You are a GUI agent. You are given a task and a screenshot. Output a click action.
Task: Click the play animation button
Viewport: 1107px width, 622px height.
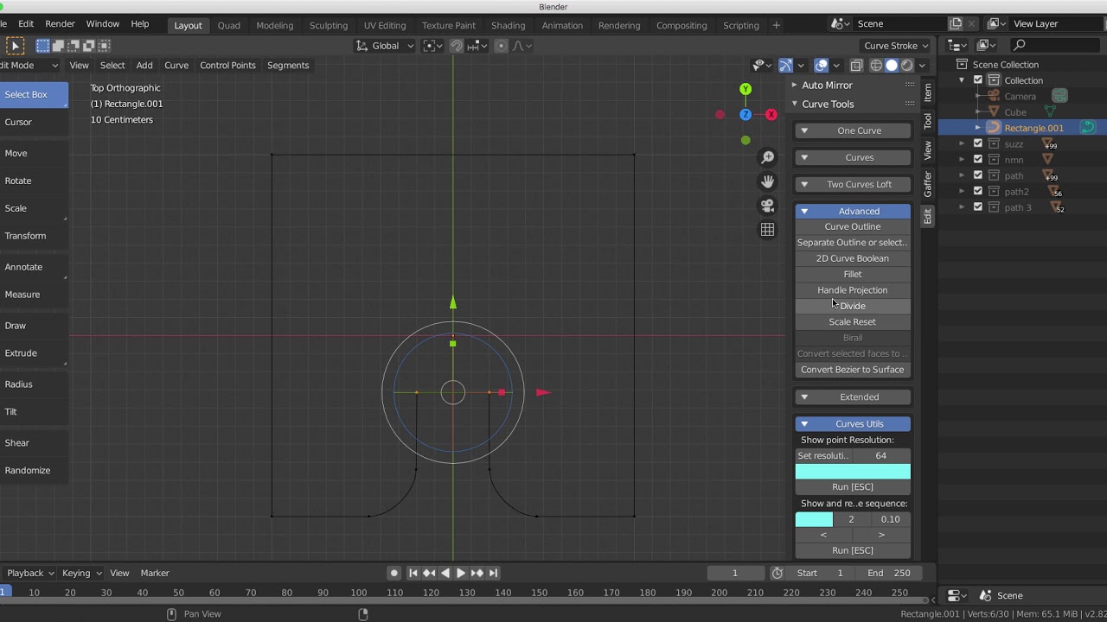click(461, 573)
